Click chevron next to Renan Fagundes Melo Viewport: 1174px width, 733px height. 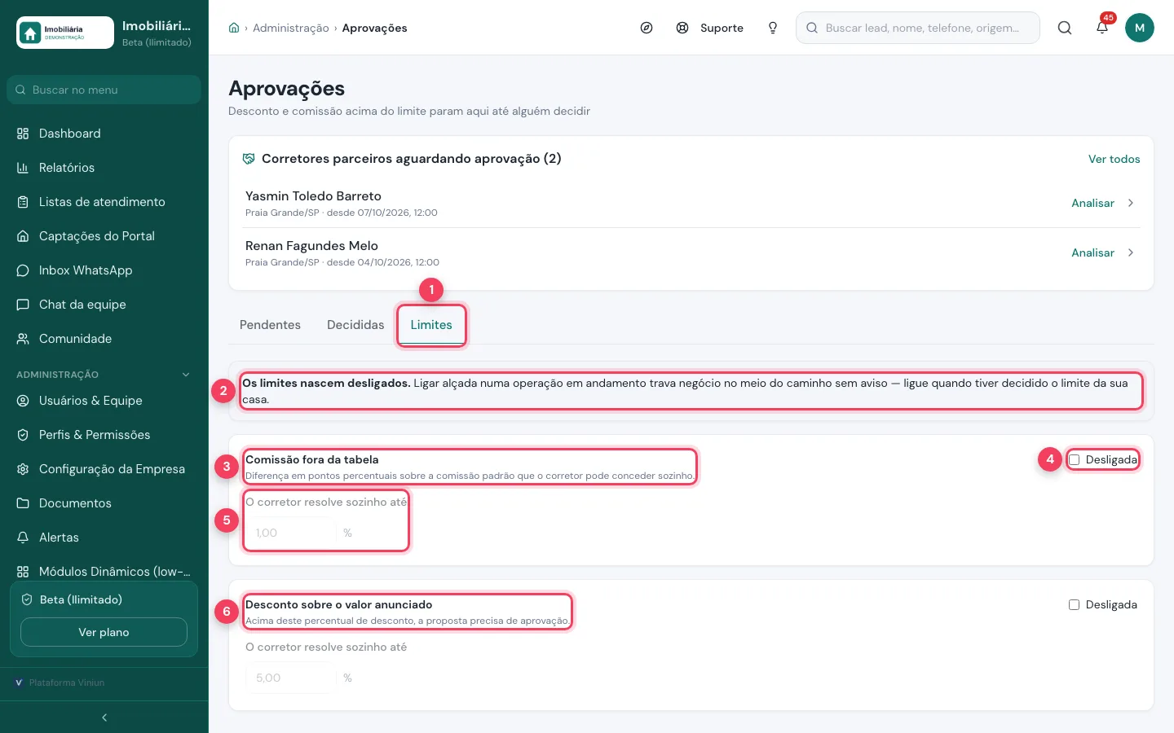click(x=1131, y=252)
